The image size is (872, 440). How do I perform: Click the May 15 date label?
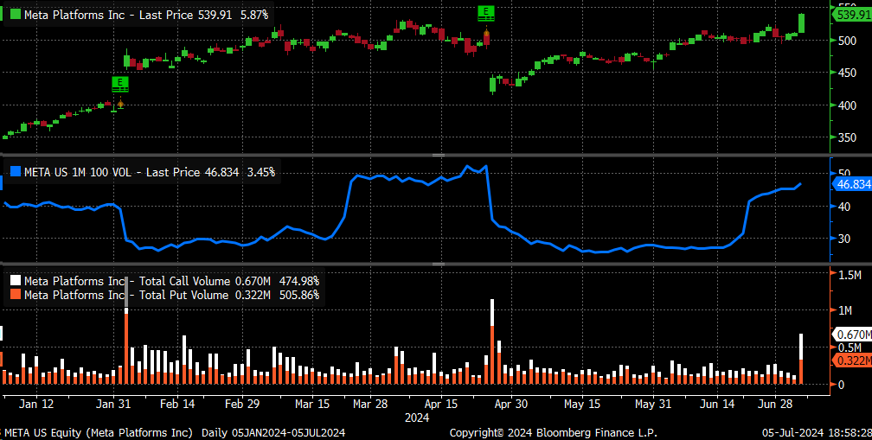click(581, 403)
